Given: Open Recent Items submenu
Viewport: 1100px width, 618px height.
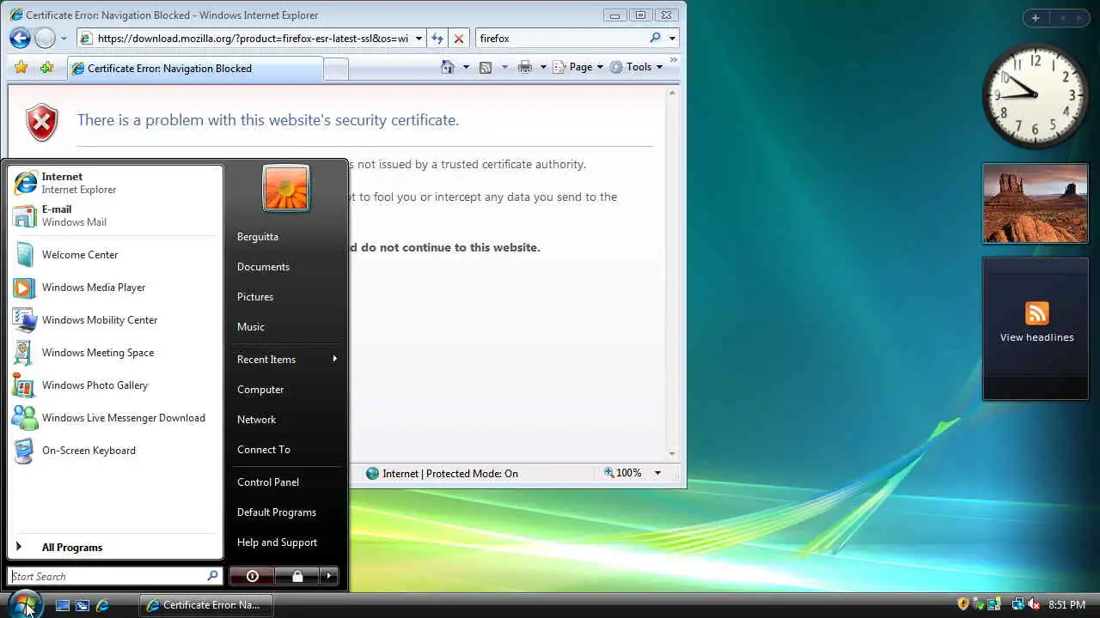Looking at the screenshot, I should point(287,359).
